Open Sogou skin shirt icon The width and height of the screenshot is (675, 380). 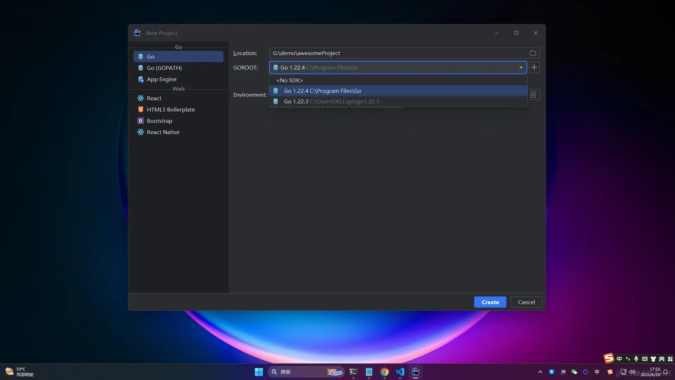[653, 359]
